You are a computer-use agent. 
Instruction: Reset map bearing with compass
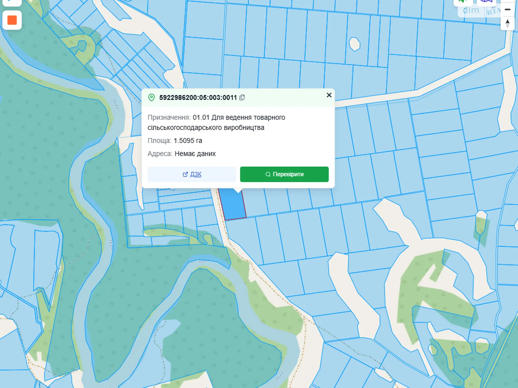[507, 24]
